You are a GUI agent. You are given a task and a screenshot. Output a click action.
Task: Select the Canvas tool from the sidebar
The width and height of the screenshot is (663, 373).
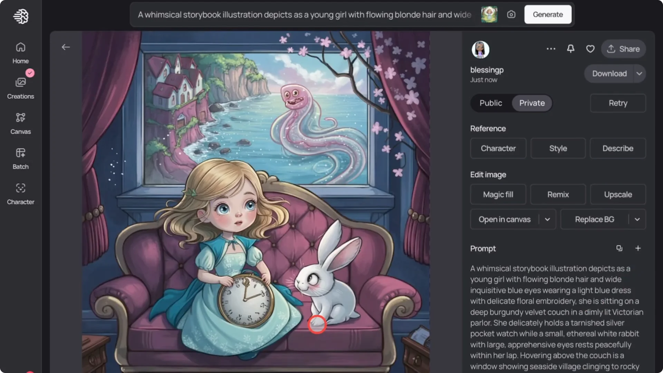point(20,123)
